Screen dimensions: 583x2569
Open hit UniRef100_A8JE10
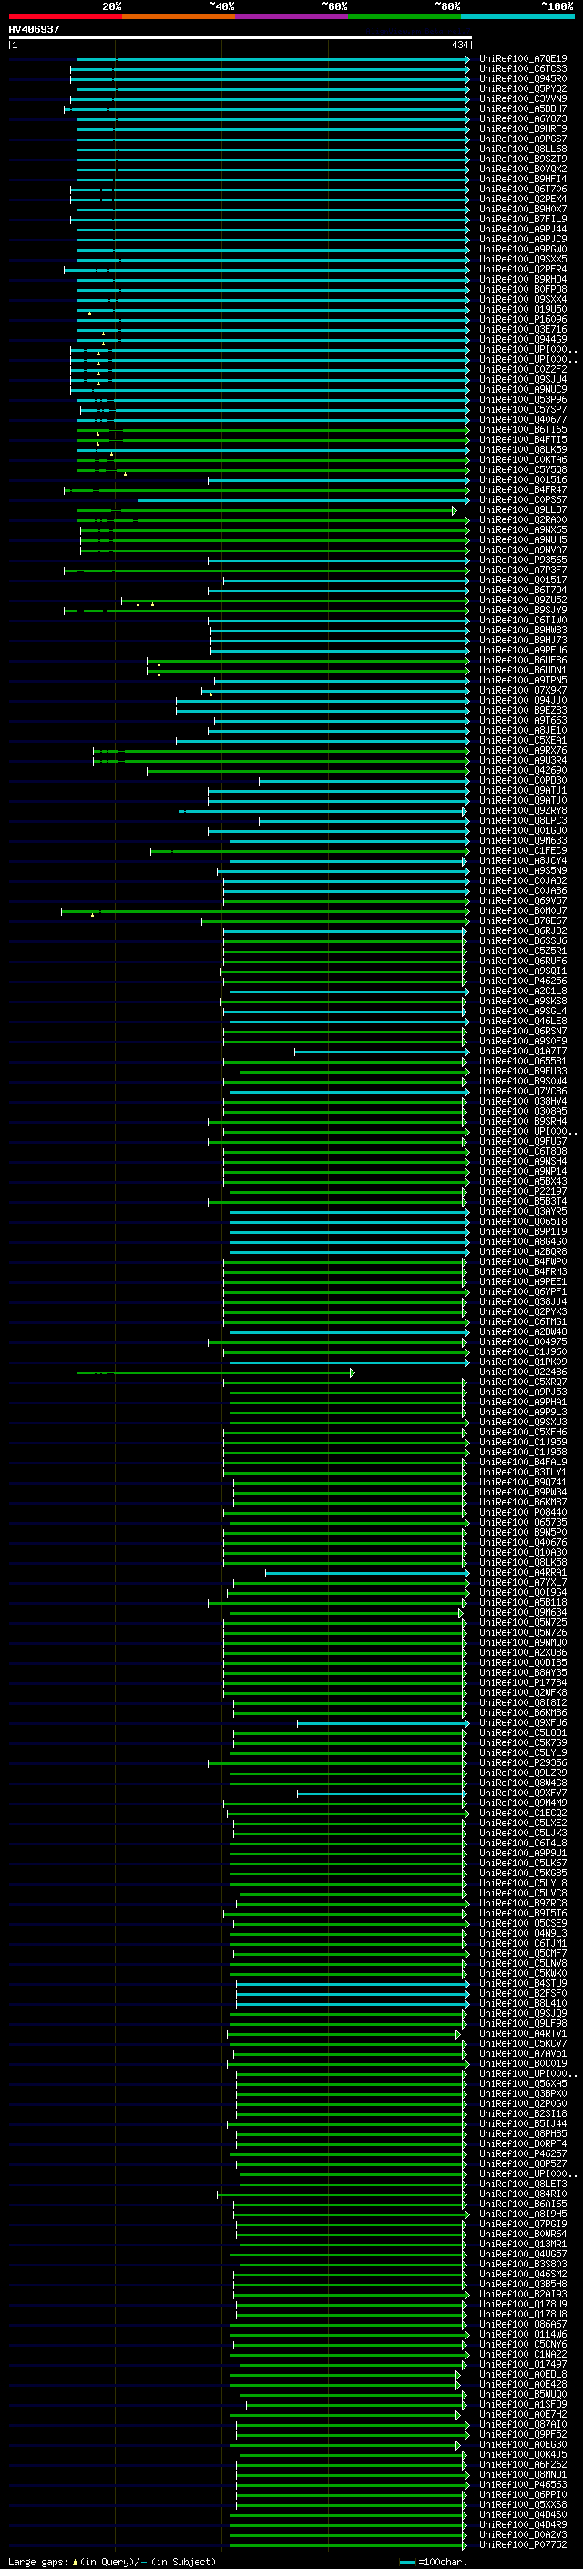[522, 730]
